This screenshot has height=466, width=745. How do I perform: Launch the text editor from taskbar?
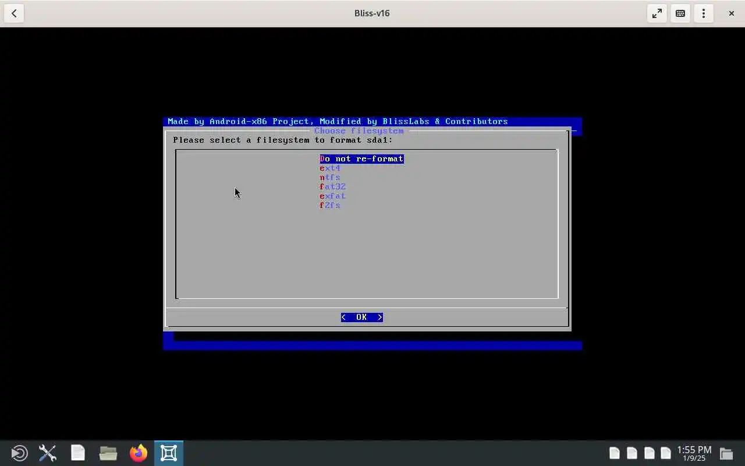[x=78, y=453]
